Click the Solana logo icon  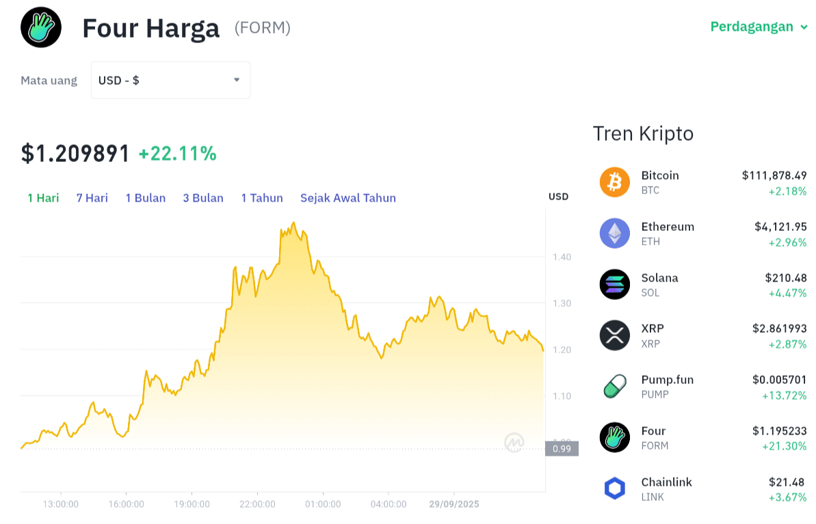[614, 284]
